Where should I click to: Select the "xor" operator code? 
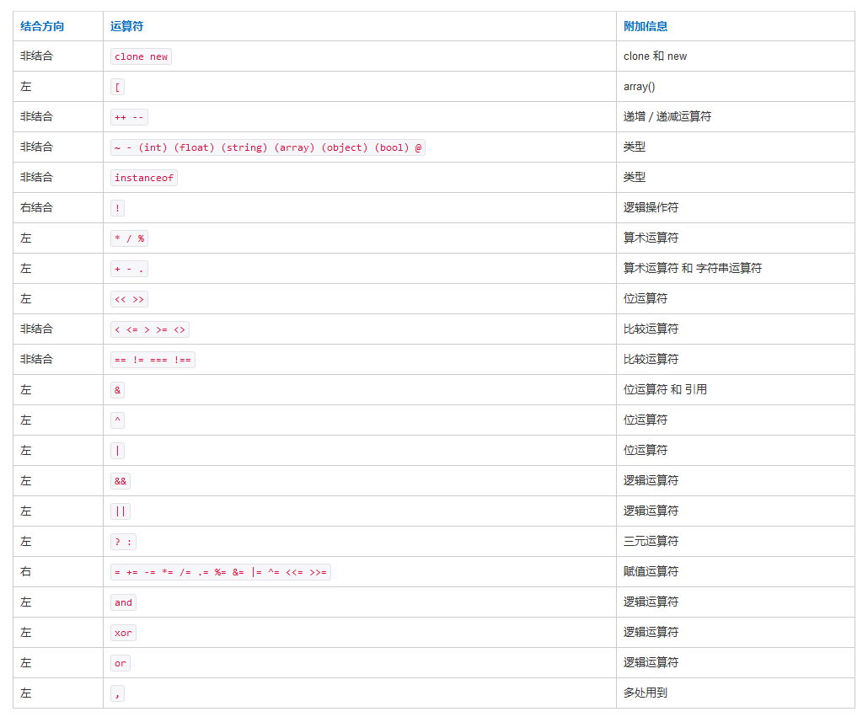pyautogui.click(x=123, y=633)
